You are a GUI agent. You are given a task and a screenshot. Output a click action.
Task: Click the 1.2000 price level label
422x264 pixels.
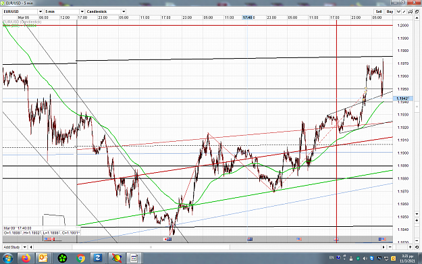[403, 25]
